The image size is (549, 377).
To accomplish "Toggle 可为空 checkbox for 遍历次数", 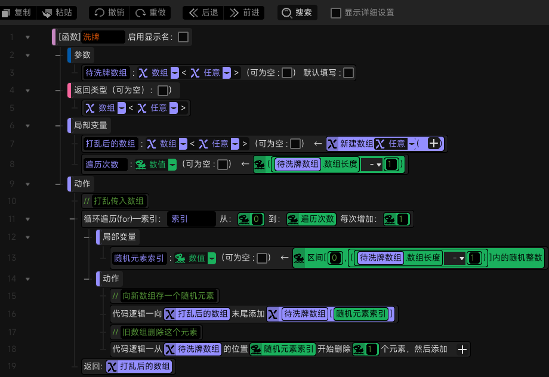I will click(x=223, y=165).
